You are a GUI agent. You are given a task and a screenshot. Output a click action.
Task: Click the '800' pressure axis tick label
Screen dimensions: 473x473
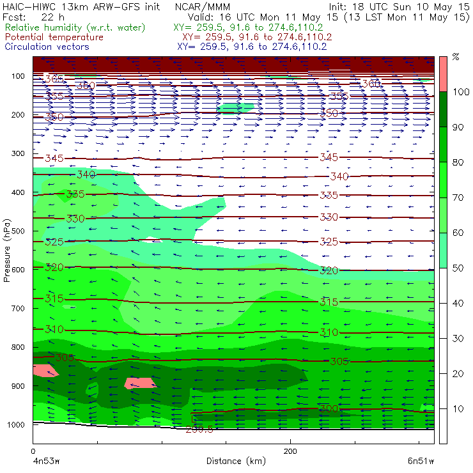point(18,347)
